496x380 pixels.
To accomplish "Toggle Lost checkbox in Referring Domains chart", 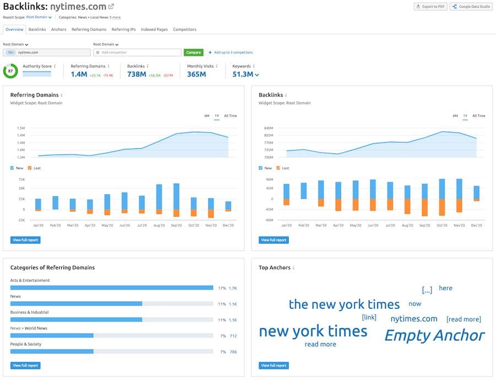I will pyautogui.click(x=30, y=168).
